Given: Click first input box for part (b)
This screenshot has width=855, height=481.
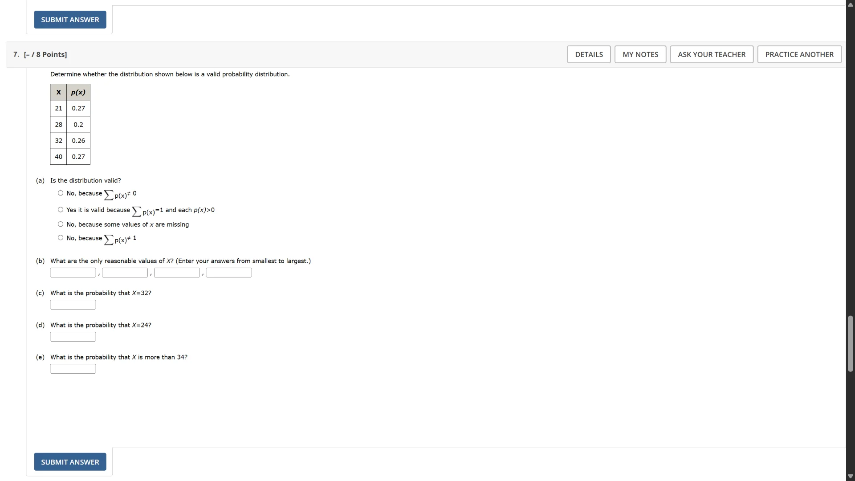Looking at the screenshot, I should coord(73,273).
